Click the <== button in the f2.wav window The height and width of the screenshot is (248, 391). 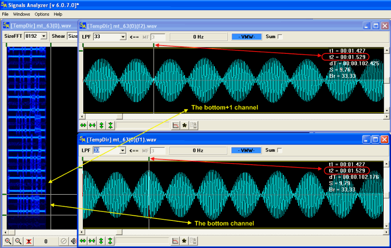click(134, 37)
